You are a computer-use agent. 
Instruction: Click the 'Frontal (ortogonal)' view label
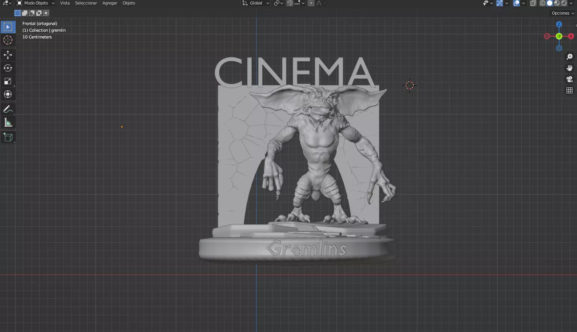(40, 24)
